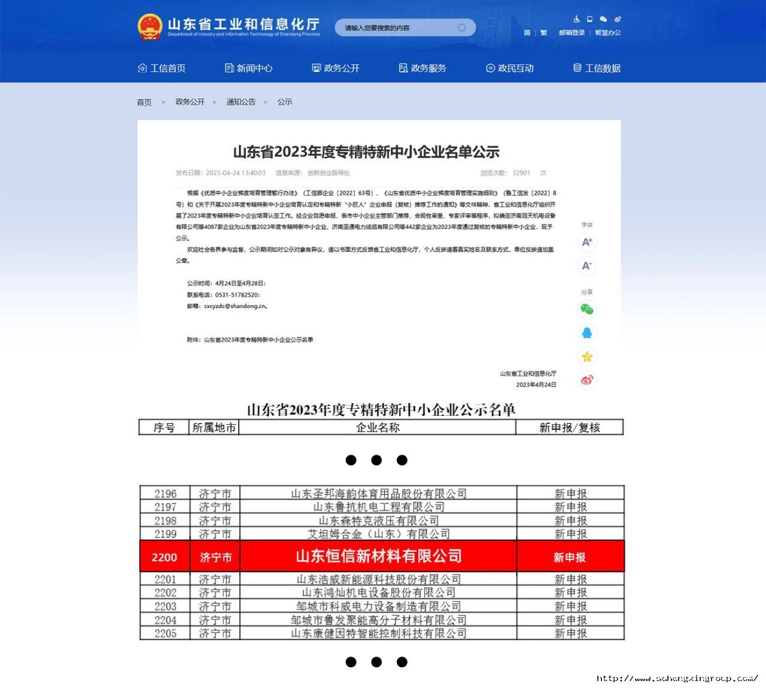Click the header Weibo icon
The height and width of the screenshot is (696, 766).
[x=618, y=19]
